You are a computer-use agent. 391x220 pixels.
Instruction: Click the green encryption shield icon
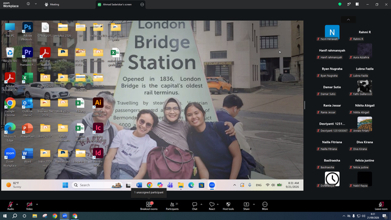tap(340, 4)
